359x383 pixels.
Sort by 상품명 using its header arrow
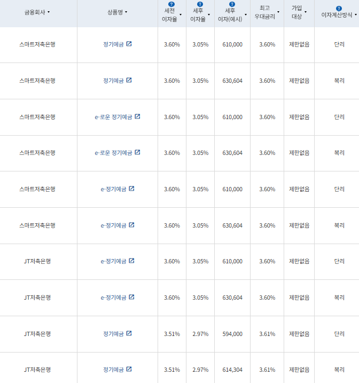tap(126, 12)
